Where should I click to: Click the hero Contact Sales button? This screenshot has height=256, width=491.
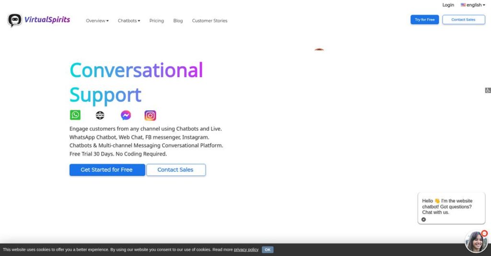coord(175,170)
